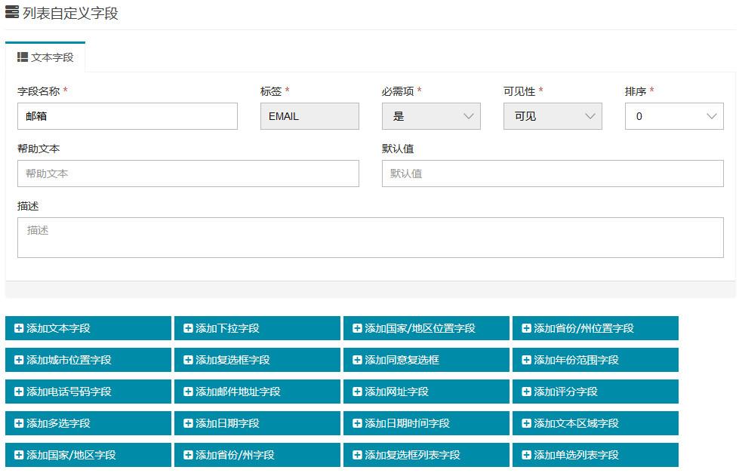Click the 默认值 label above its input
The width and height of the screenshot is (739, 473).
398,149
